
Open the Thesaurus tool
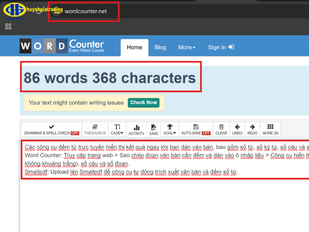pyautogui.click(x=95, y=130)
